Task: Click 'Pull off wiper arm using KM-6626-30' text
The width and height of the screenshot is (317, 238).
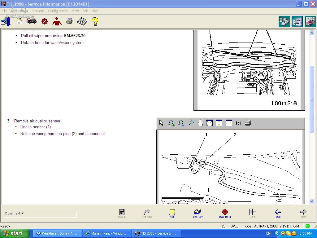Action: click(x=53, y=36)
